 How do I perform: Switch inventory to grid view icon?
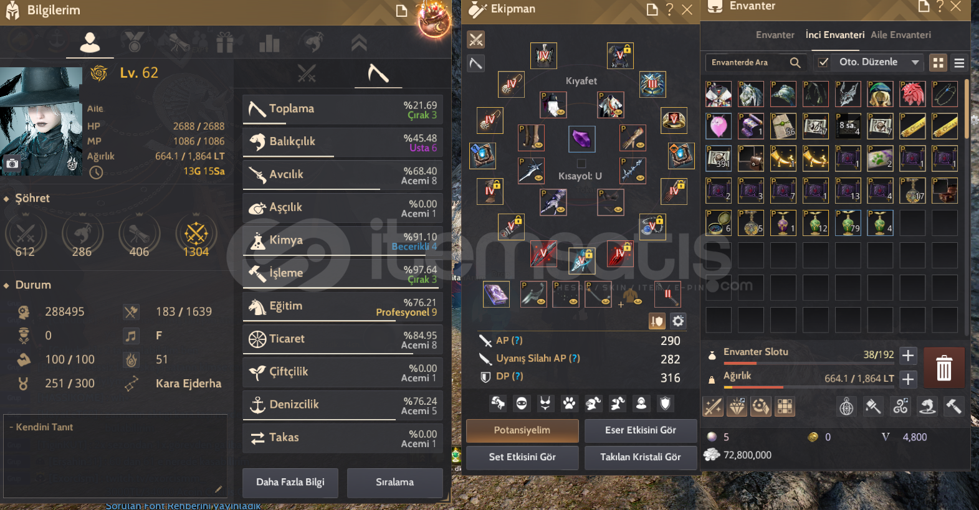point(938,62)
